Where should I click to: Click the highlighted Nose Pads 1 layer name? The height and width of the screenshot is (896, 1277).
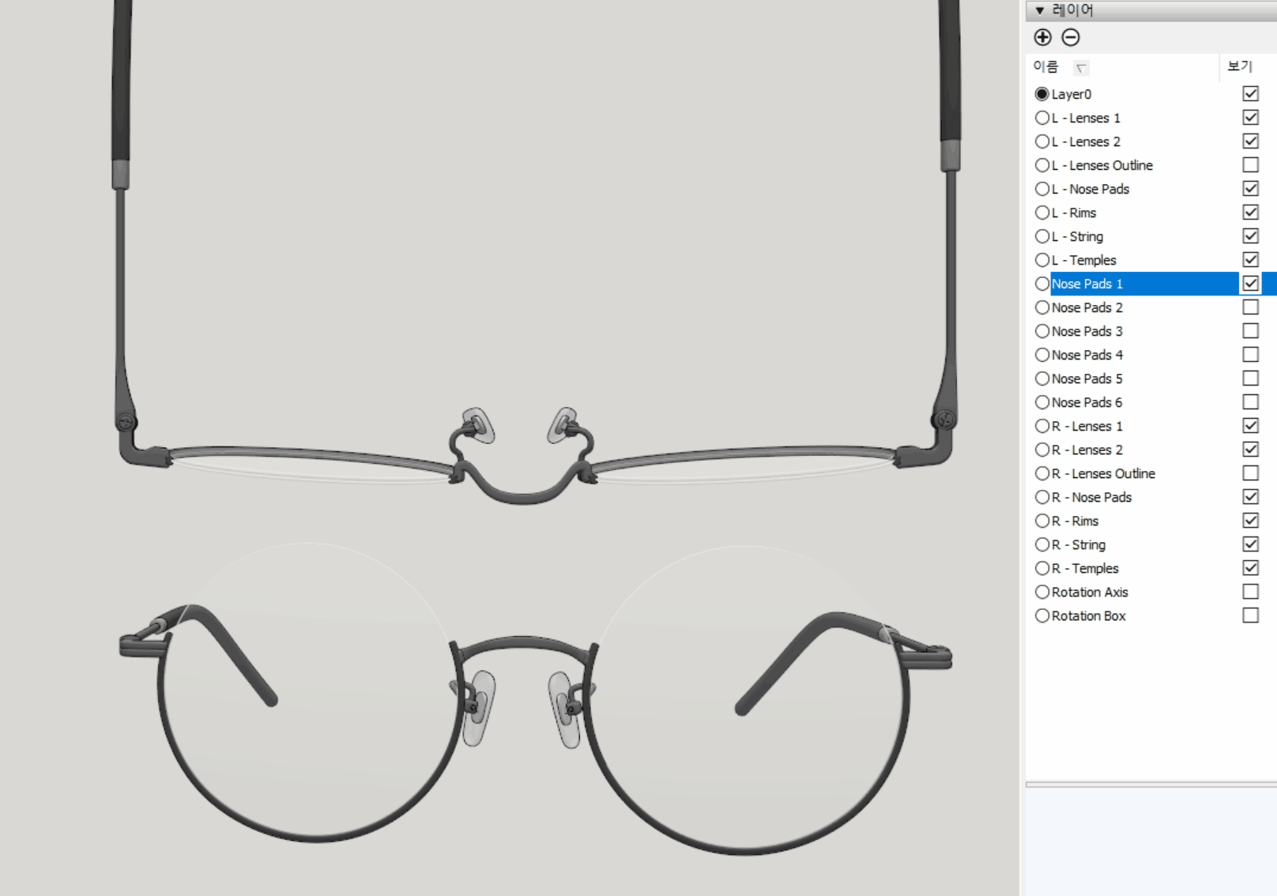coord(1087,283)
